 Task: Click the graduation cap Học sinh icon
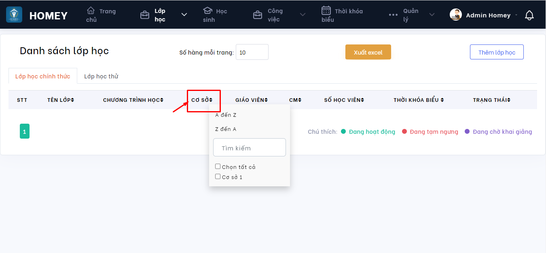(x=207, y=11)
